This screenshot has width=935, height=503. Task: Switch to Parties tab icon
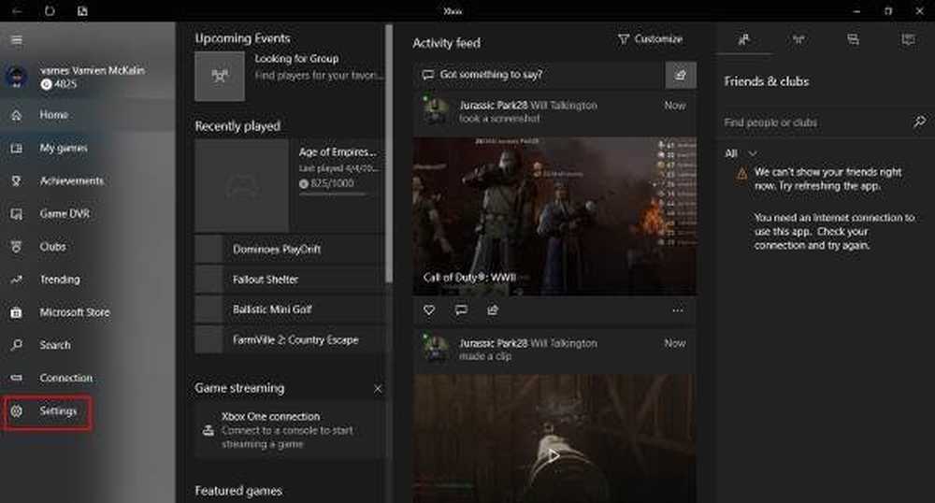798,39
